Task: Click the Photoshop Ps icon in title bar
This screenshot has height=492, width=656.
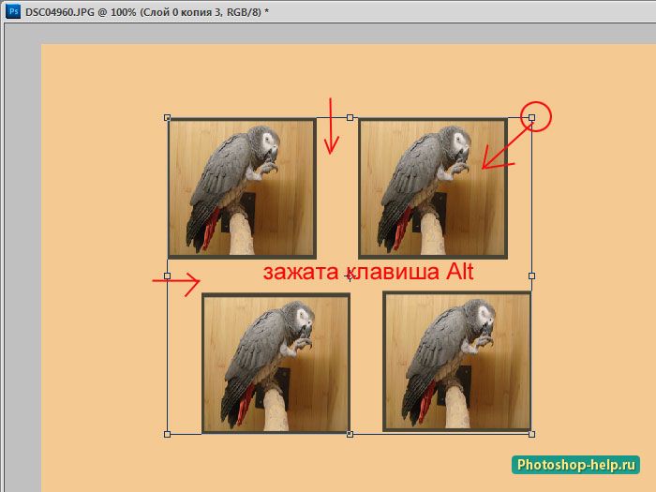Action: [x=12, y=11]
